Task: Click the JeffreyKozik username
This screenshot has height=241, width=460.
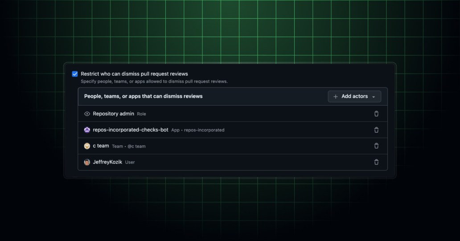Action: point(107,162)
